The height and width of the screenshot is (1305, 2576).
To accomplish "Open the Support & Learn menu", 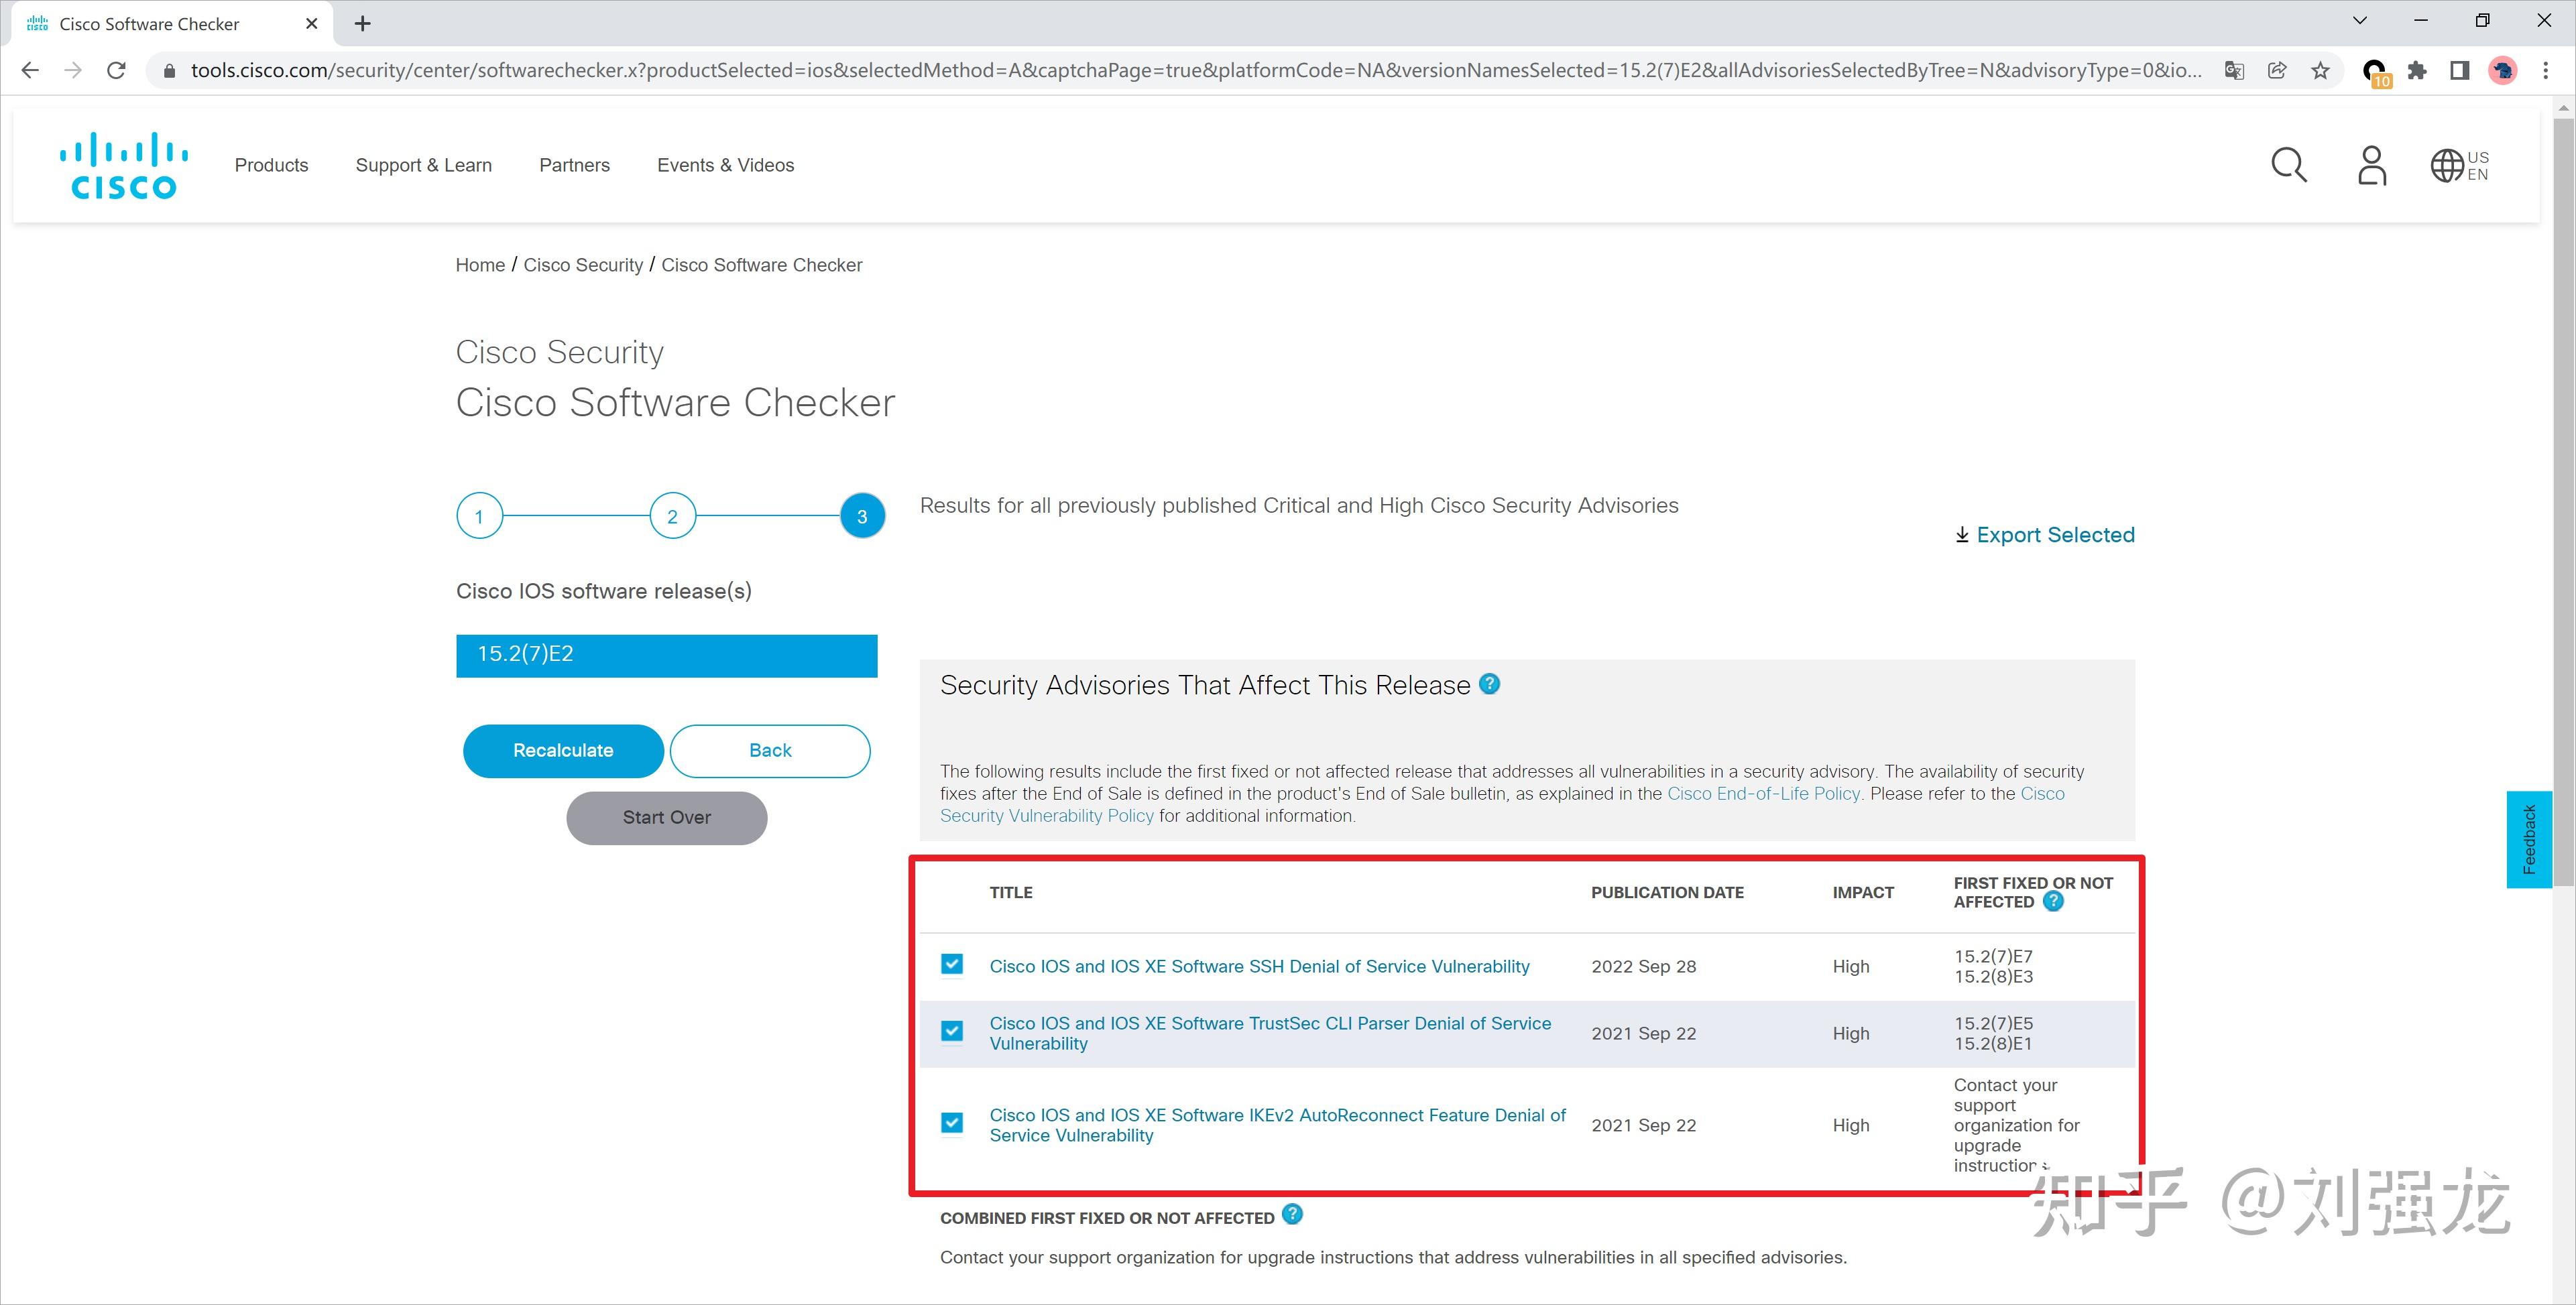I will (x=423, y=165).
